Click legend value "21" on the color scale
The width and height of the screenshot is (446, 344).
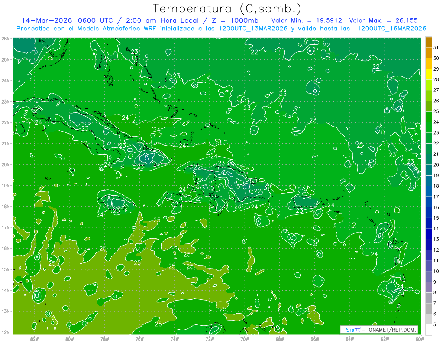coord(436,154)
